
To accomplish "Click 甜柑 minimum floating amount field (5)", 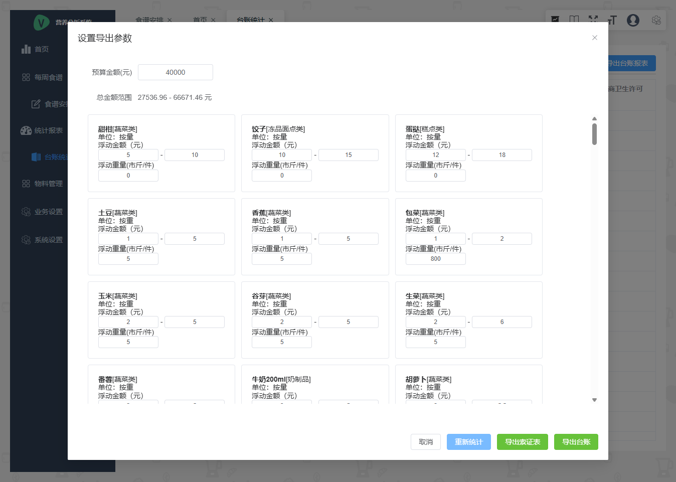I will 128,155.
